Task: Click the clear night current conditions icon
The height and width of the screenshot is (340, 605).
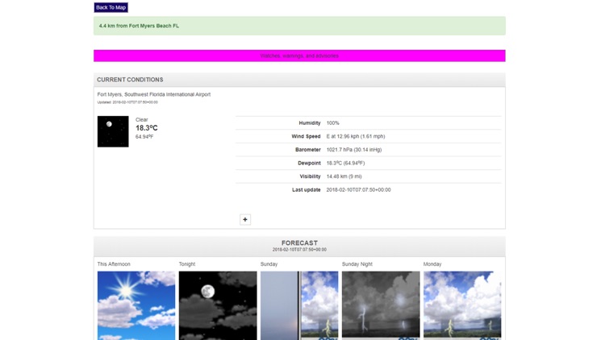Action: (x=113, y=131)
